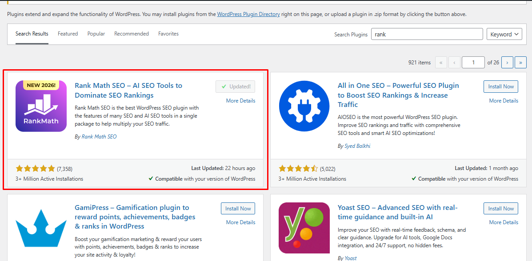
Task: Go to next page of plugin results
Action: (x=507, y=63)
